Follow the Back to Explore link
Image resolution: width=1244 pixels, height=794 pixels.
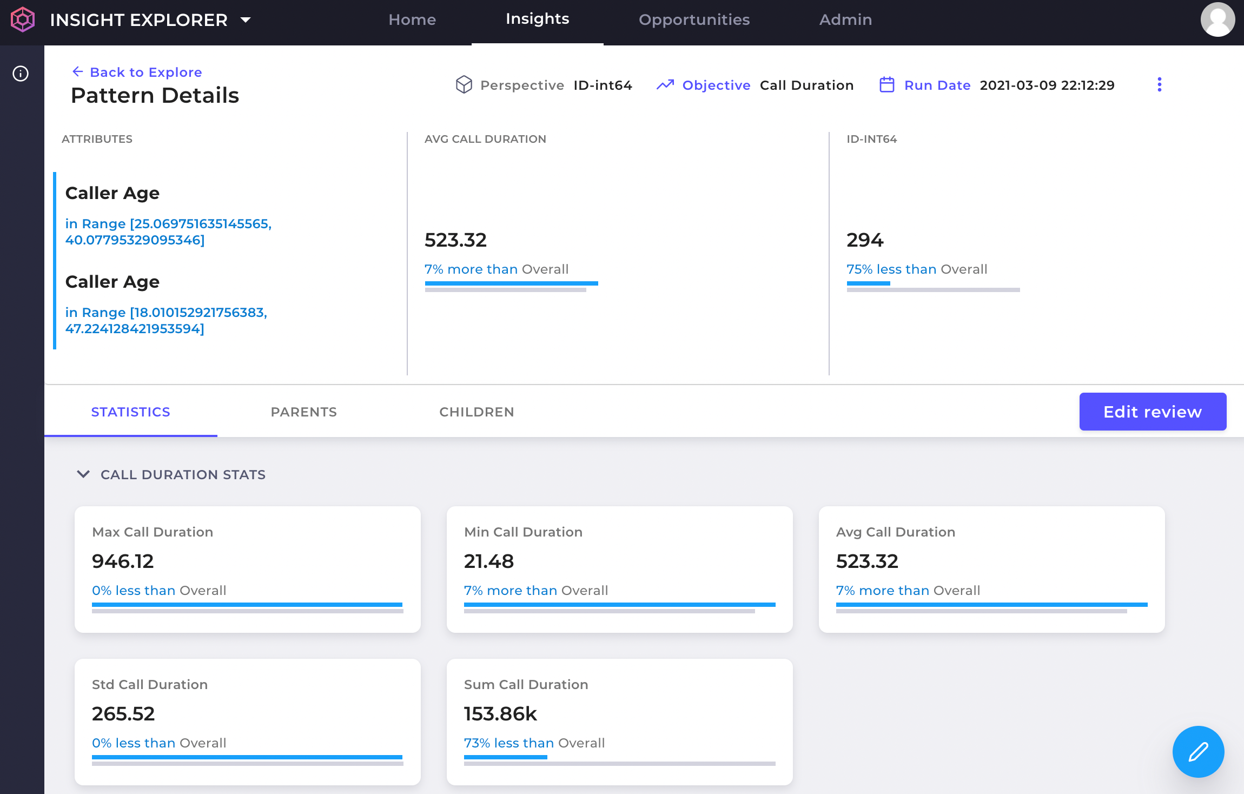pyautogui.click(x=145, y=72)
